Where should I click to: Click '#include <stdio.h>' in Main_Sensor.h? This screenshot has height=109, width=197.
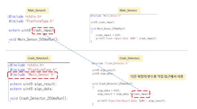coord(25,17)
